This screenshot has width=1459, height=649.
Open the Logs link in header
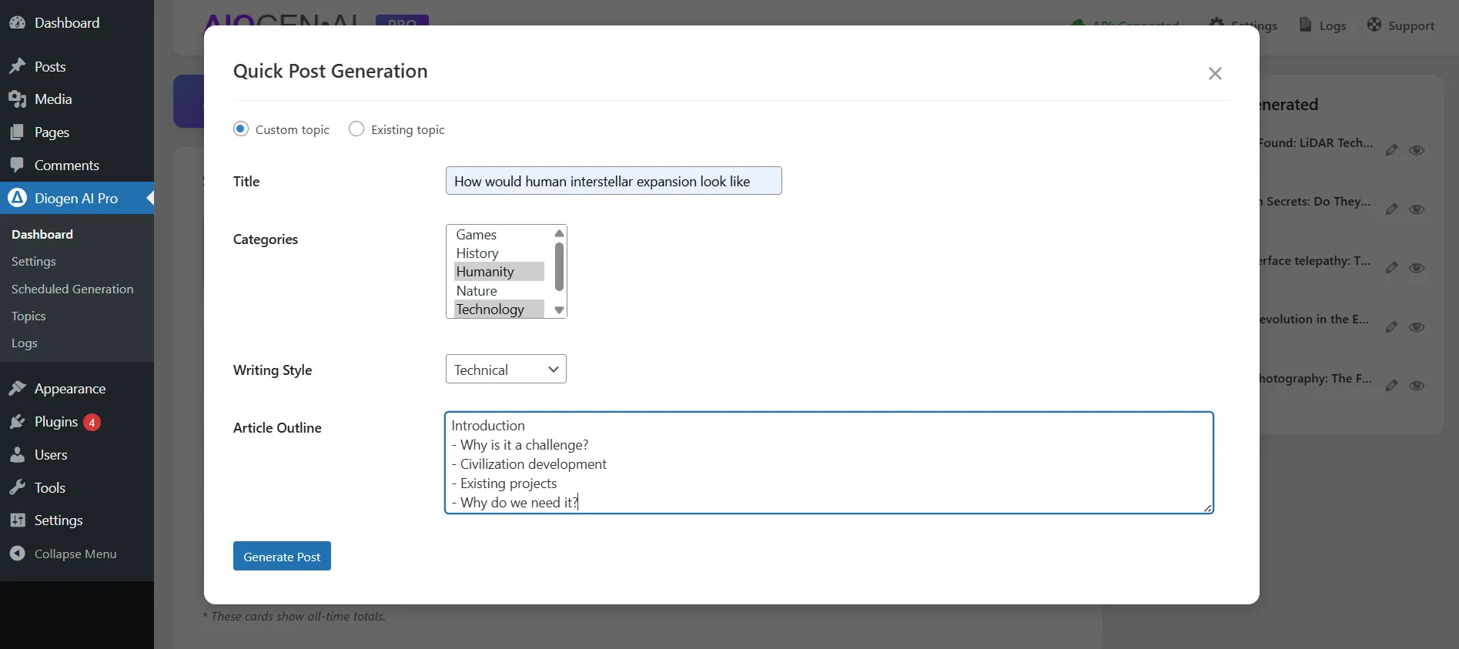pyautogui.click(x=1323, y=25)
